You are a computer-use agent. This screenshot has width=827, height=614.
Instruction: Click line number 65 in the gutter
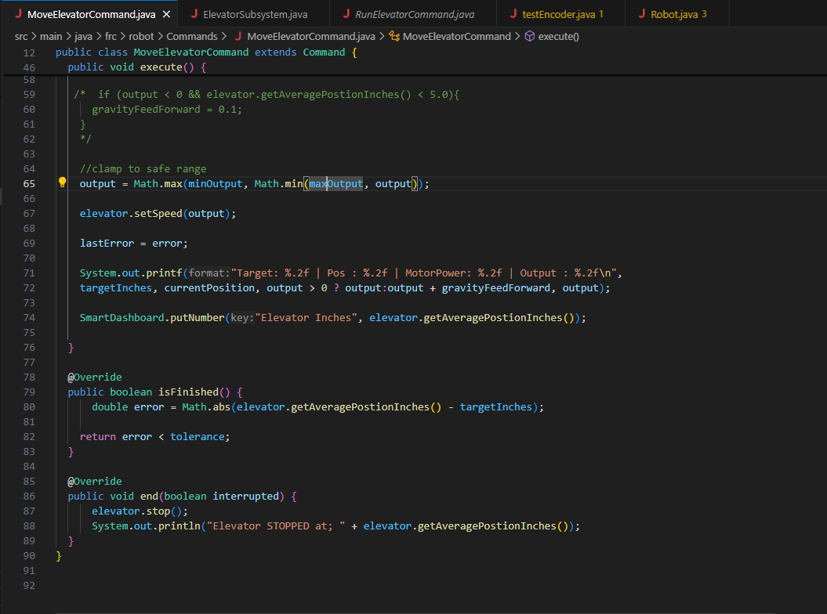[29, 182]
